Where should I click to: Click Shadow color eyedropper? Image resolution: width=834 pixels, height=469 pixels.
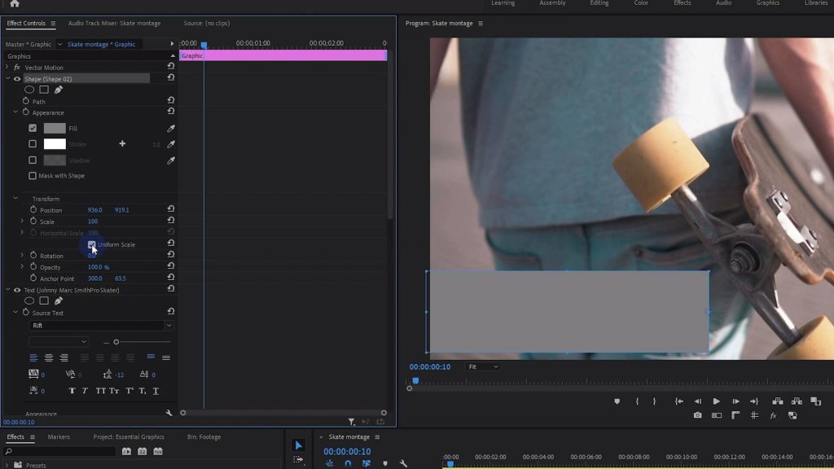[171, 160]
